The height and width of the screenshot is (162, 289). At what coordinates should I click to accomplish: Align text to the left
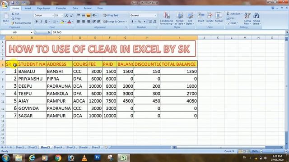click(x=79, y=22)
